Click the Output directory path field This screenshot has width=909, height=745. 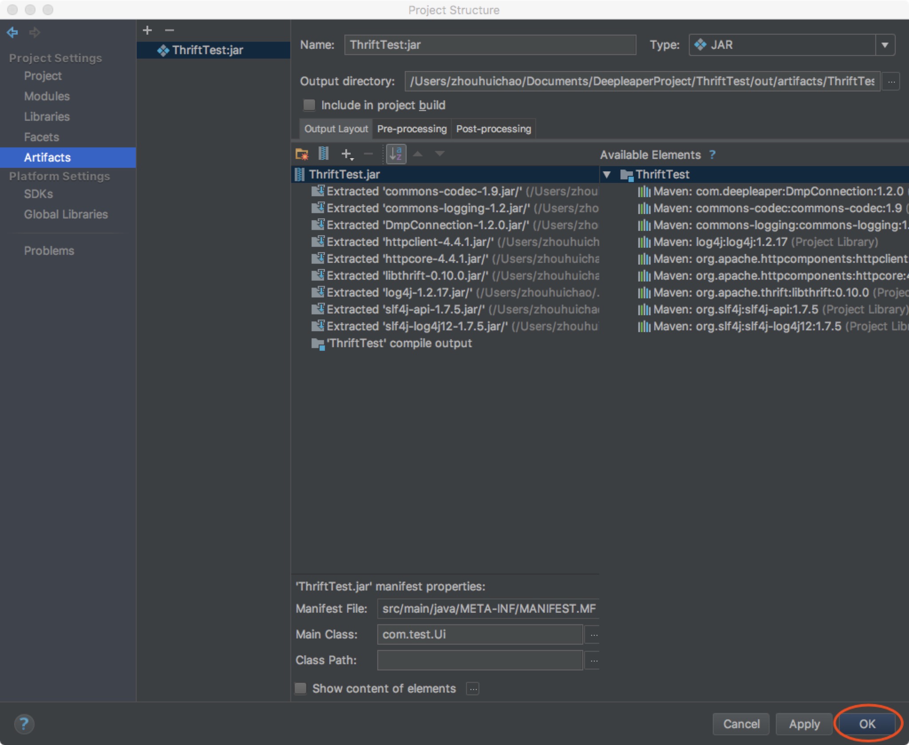(642, 82)
